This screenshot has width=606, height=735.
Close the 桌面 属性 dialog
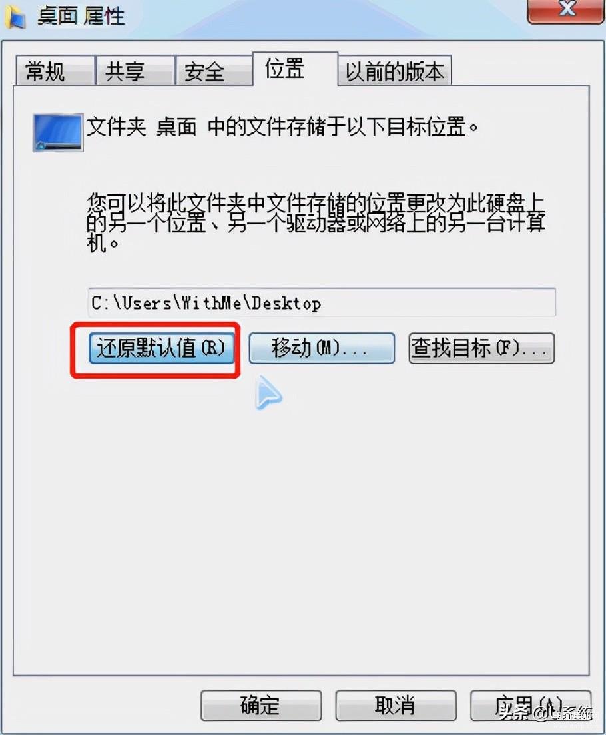coord(565,9)
